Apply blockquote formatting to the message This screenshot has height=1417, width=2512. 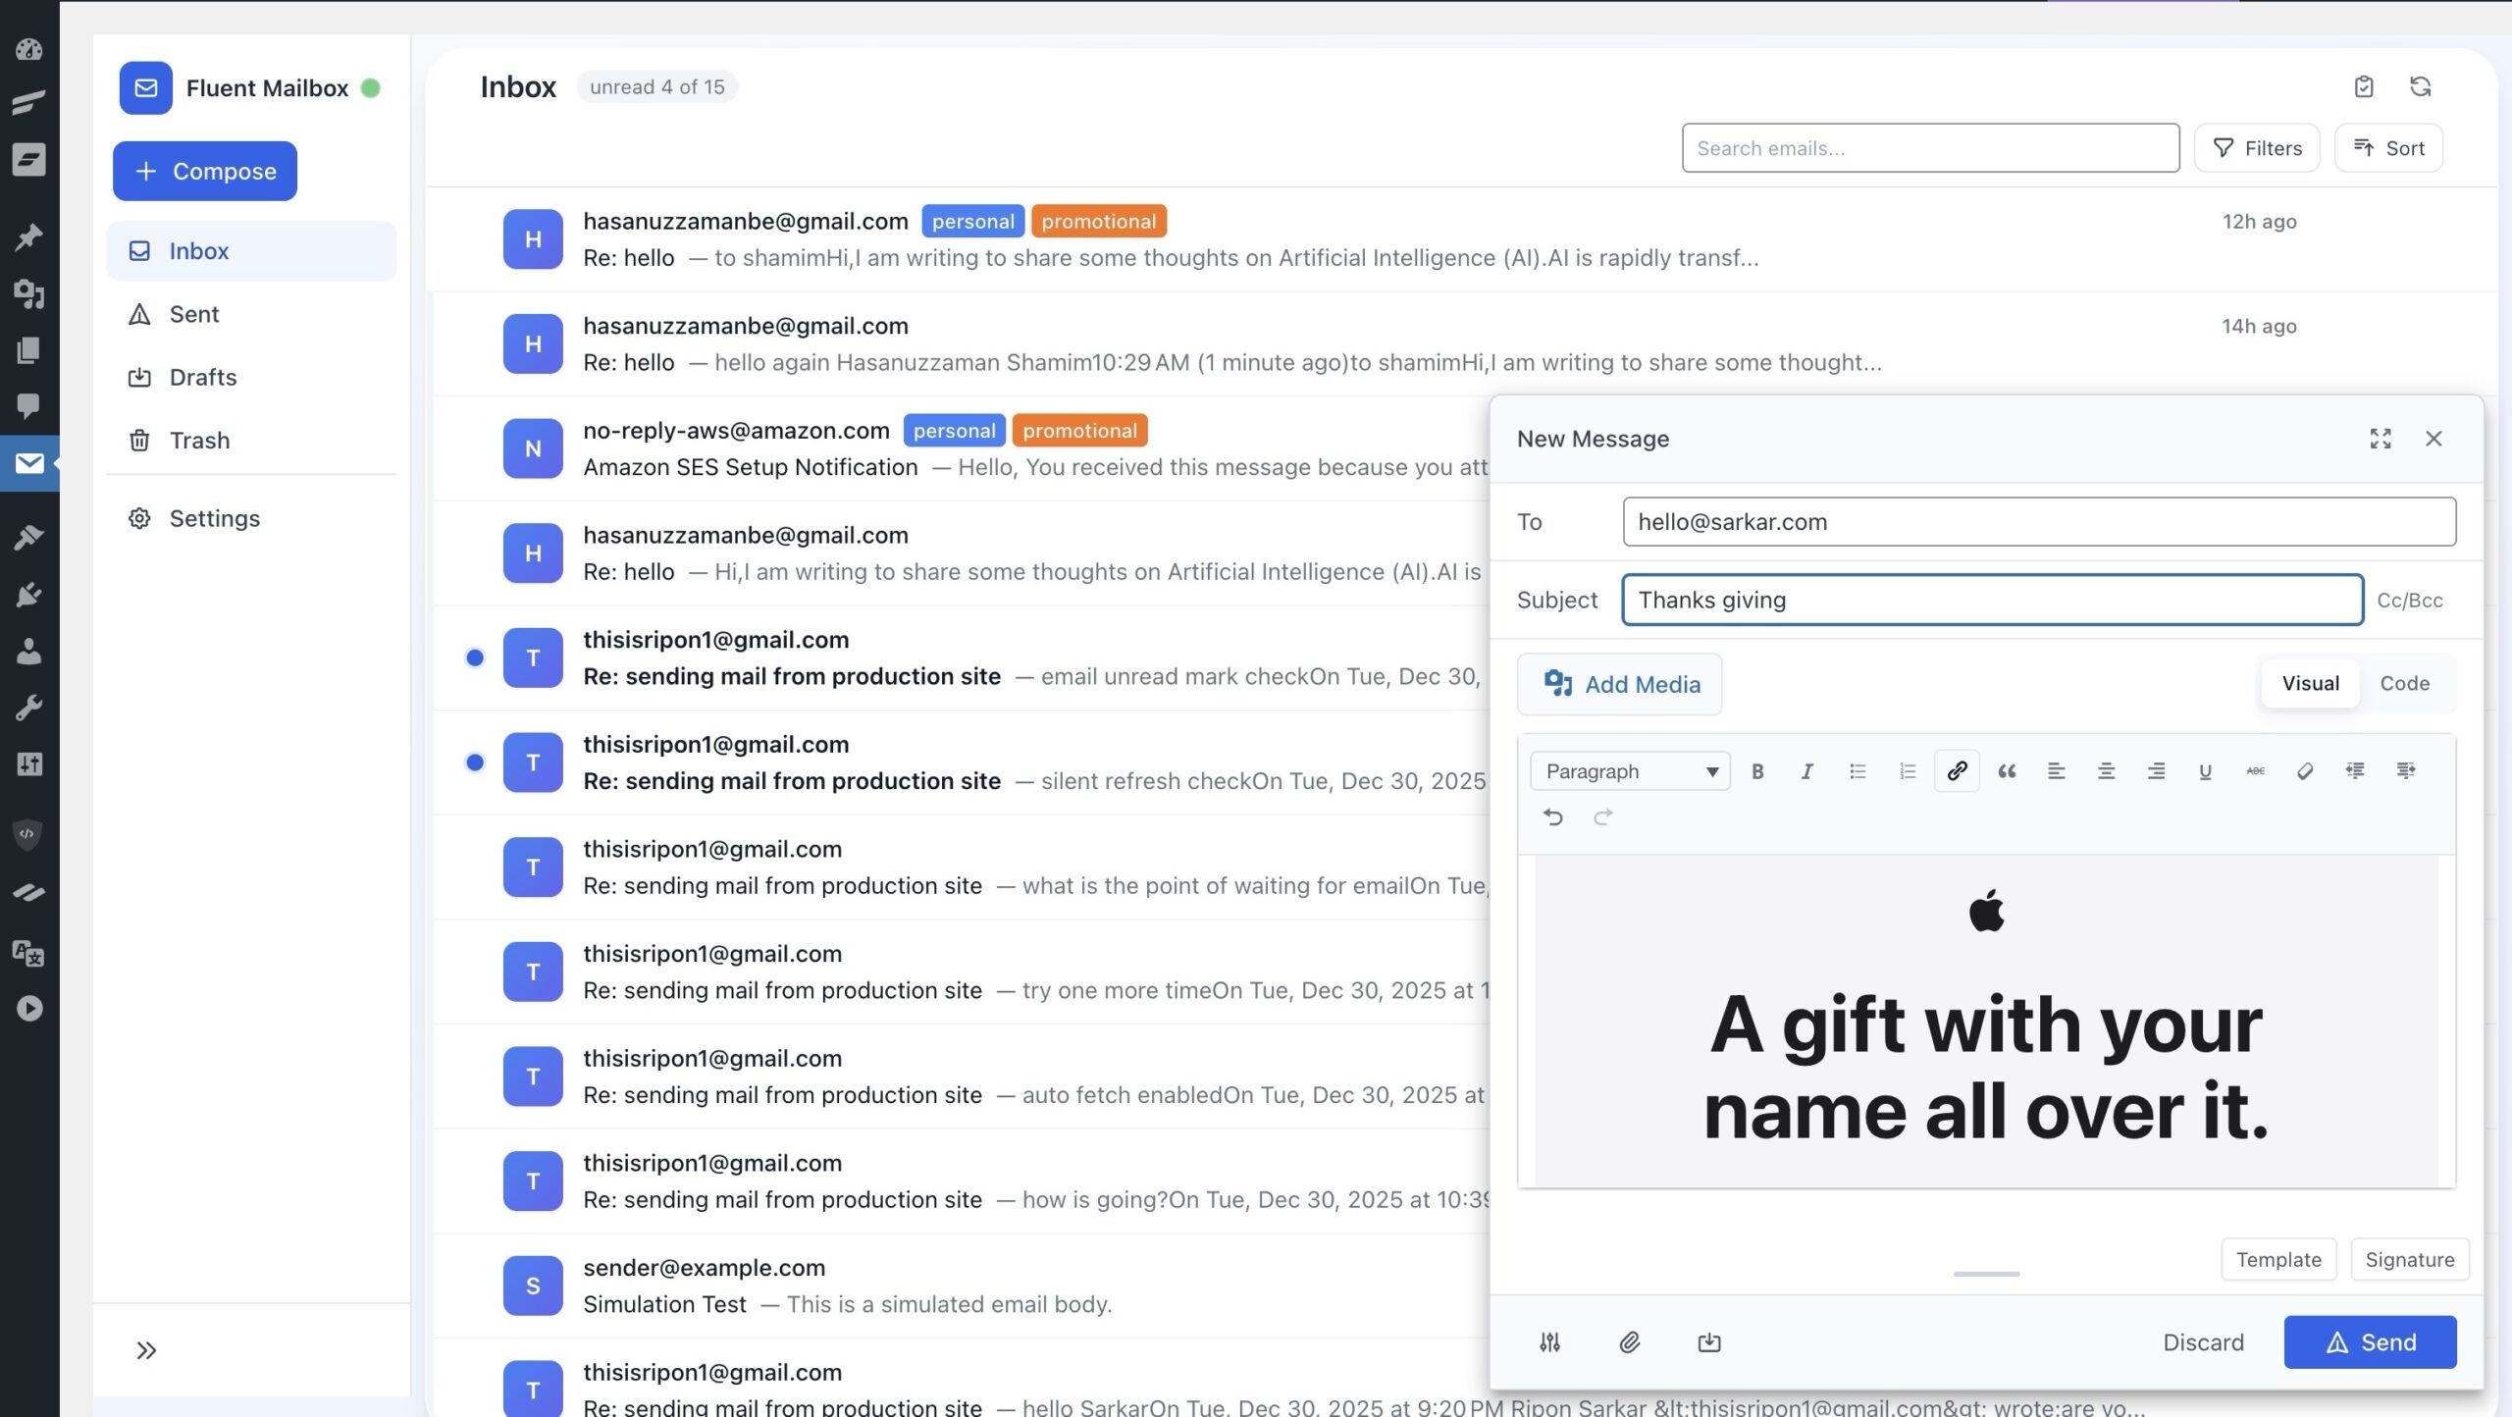coord(2007,771)
